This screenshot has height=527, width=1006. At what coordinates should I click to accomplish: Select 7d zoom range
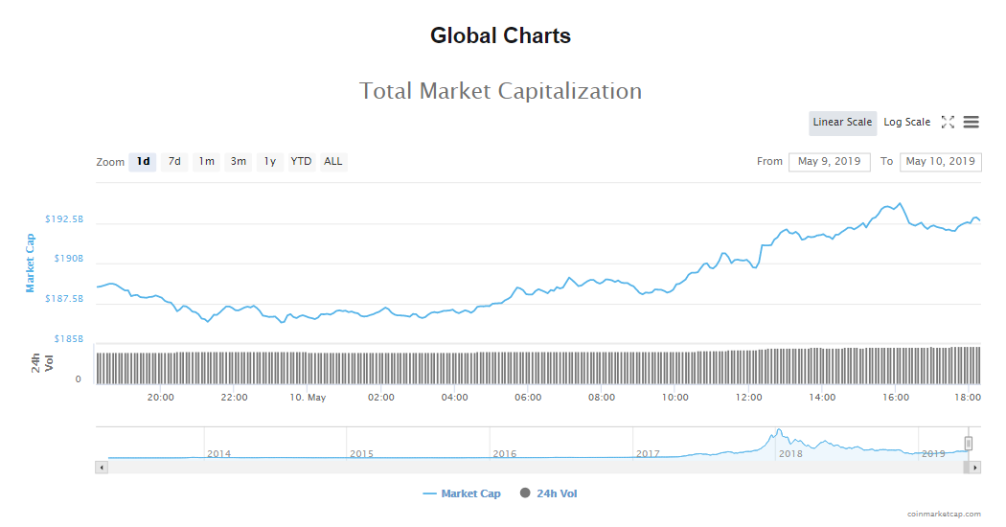point(174,162)
